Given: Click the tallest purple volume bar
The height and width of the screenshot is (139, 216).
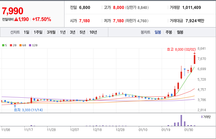Looking at the screenshot, I should (181, 120).
